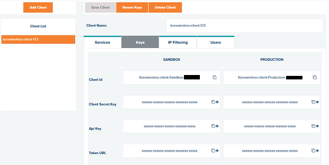Image resolution: width=329 pixels, height=165 pixels.
Task: Switch to the Services tab
Action: click(x=103, y=42)
